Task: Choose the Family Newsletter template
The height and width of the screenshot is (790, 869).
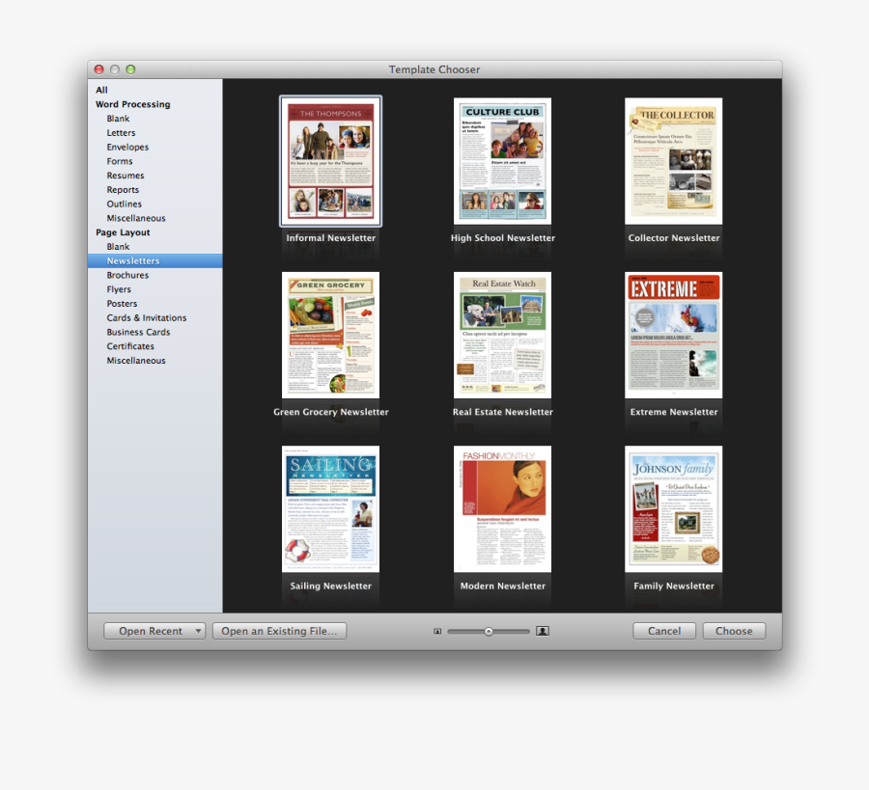Action: click(x=673, y=508)
